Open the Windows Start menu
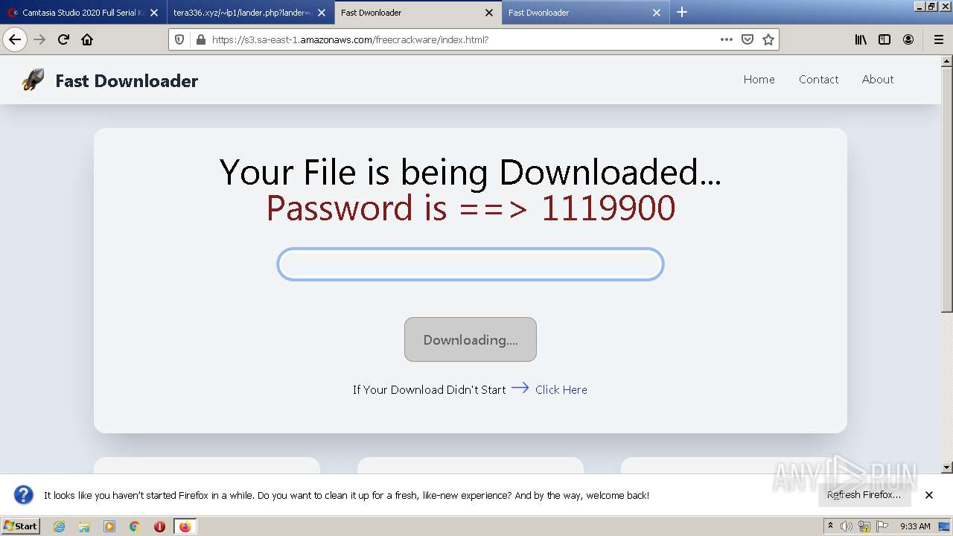 coord(21,526)
